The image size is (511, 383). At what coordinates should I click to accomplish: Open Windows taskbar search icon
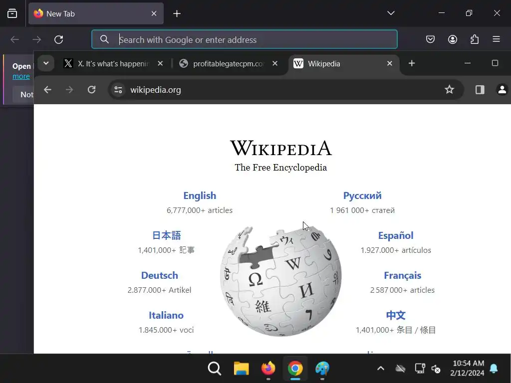[215, 369]
